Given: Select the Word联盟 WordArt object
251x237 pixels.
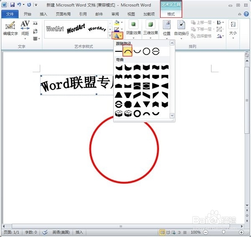Looking at the screenshot, I should click(x=77, y=85).
